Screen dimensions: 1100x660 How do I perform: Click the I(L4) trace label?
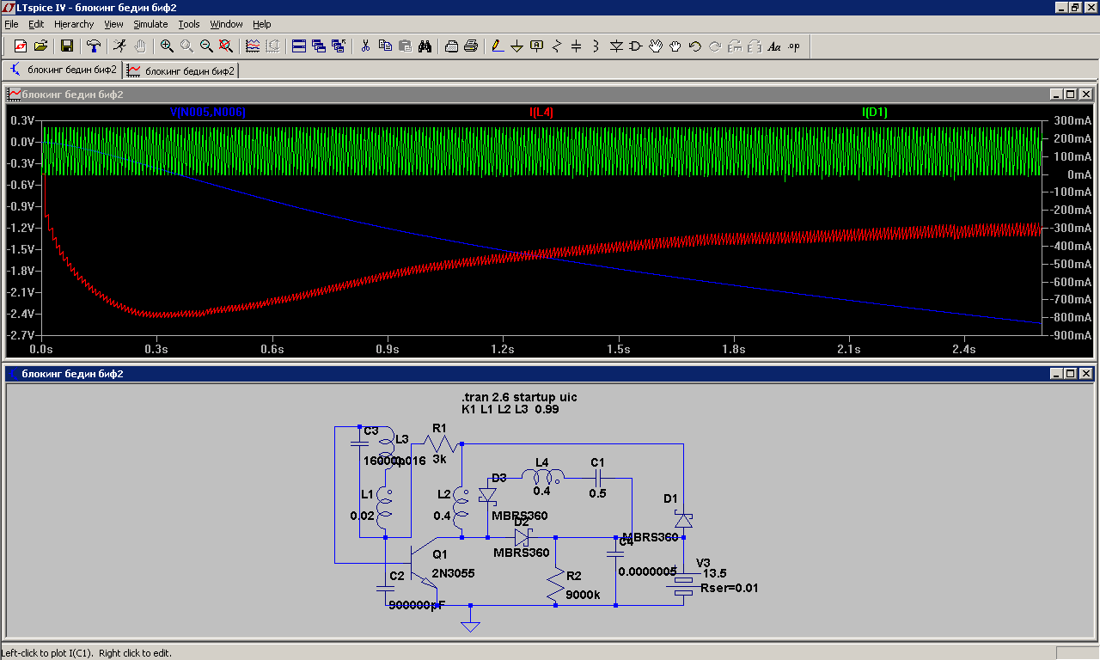tap(541, 112)
